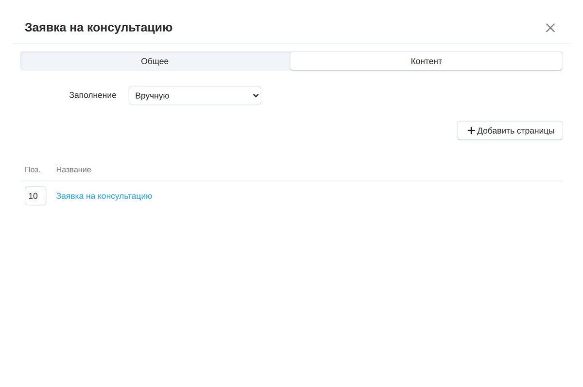Open the Заполнение dropdown set to Вручную
Viewport: 583px width, 387px height.
pyautogui.click(x=195, y=96)
